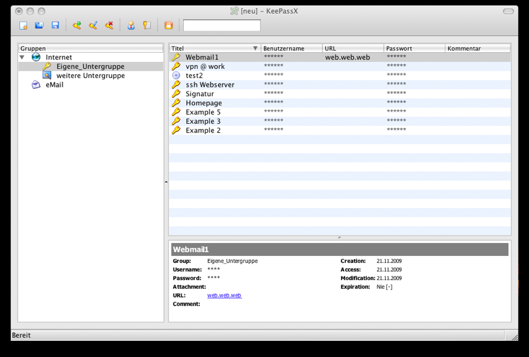Viewport: 529px width, 357px height.
Task: Click the key icon of the Webmail1 entry
Action: (176, 57)
